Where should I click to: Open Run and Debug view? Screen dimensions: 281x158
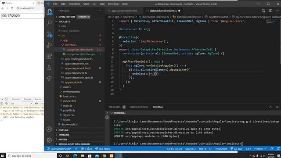point(49,45)
